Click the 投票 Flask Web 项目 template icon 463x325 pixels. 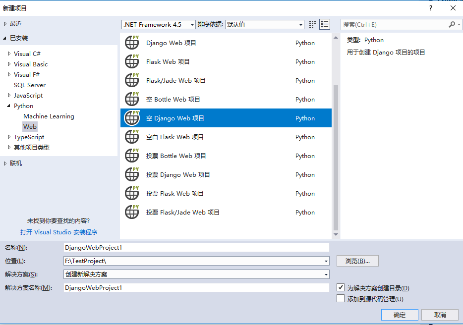click(132, 194)
